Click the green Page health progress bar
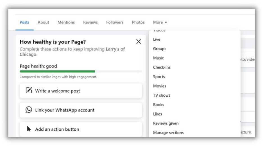 pos(57,71)
